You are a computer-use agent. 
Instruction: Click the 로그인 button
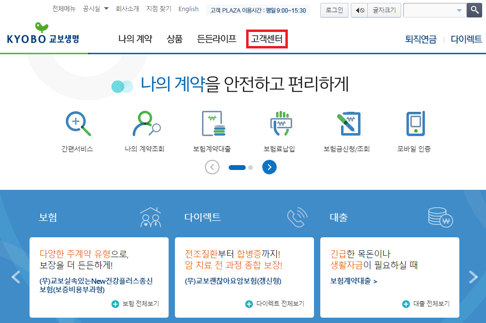[x=334, y=10]
